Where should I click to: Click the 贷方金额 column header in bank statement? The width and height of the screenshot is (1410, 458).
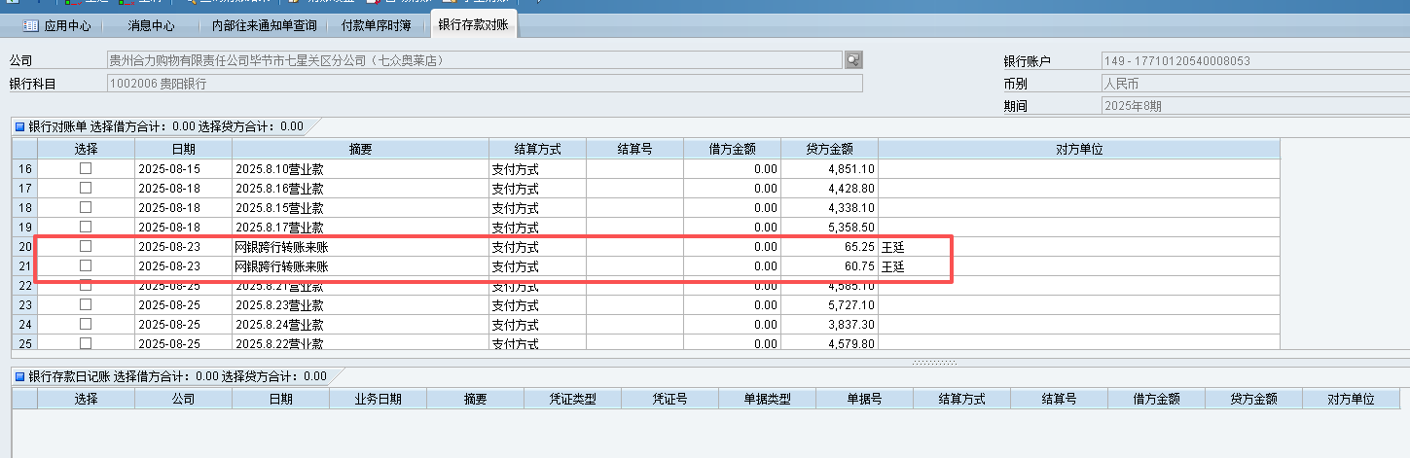829,149
